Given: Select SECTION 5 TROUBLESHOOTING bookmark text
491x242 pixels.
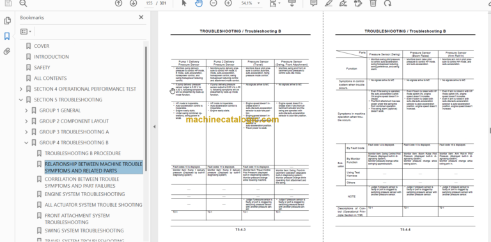Looking at the screenshot, I should (x=68, y=100).
